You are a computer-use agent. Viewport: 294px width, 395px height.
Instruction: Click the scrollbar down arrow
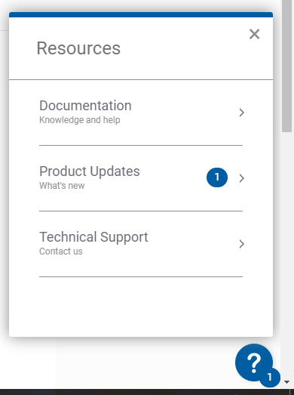coord(286,382)
